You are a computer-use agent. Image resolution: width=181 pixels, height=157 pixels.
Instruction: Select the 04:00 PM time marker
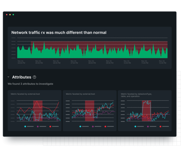[21, 62]
